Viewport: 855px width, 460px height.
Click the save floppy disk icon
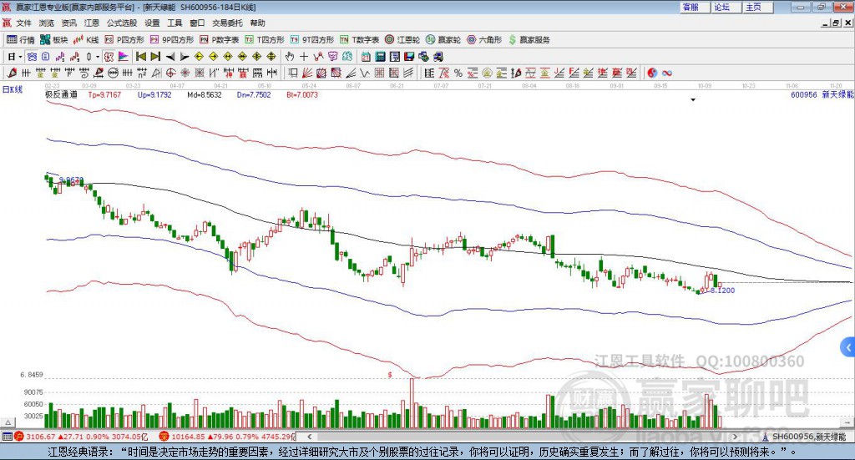tap(409, 57)
